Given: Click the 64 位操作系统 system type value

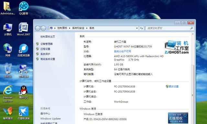Looking at the screenshot, I should tap(122, 69).
